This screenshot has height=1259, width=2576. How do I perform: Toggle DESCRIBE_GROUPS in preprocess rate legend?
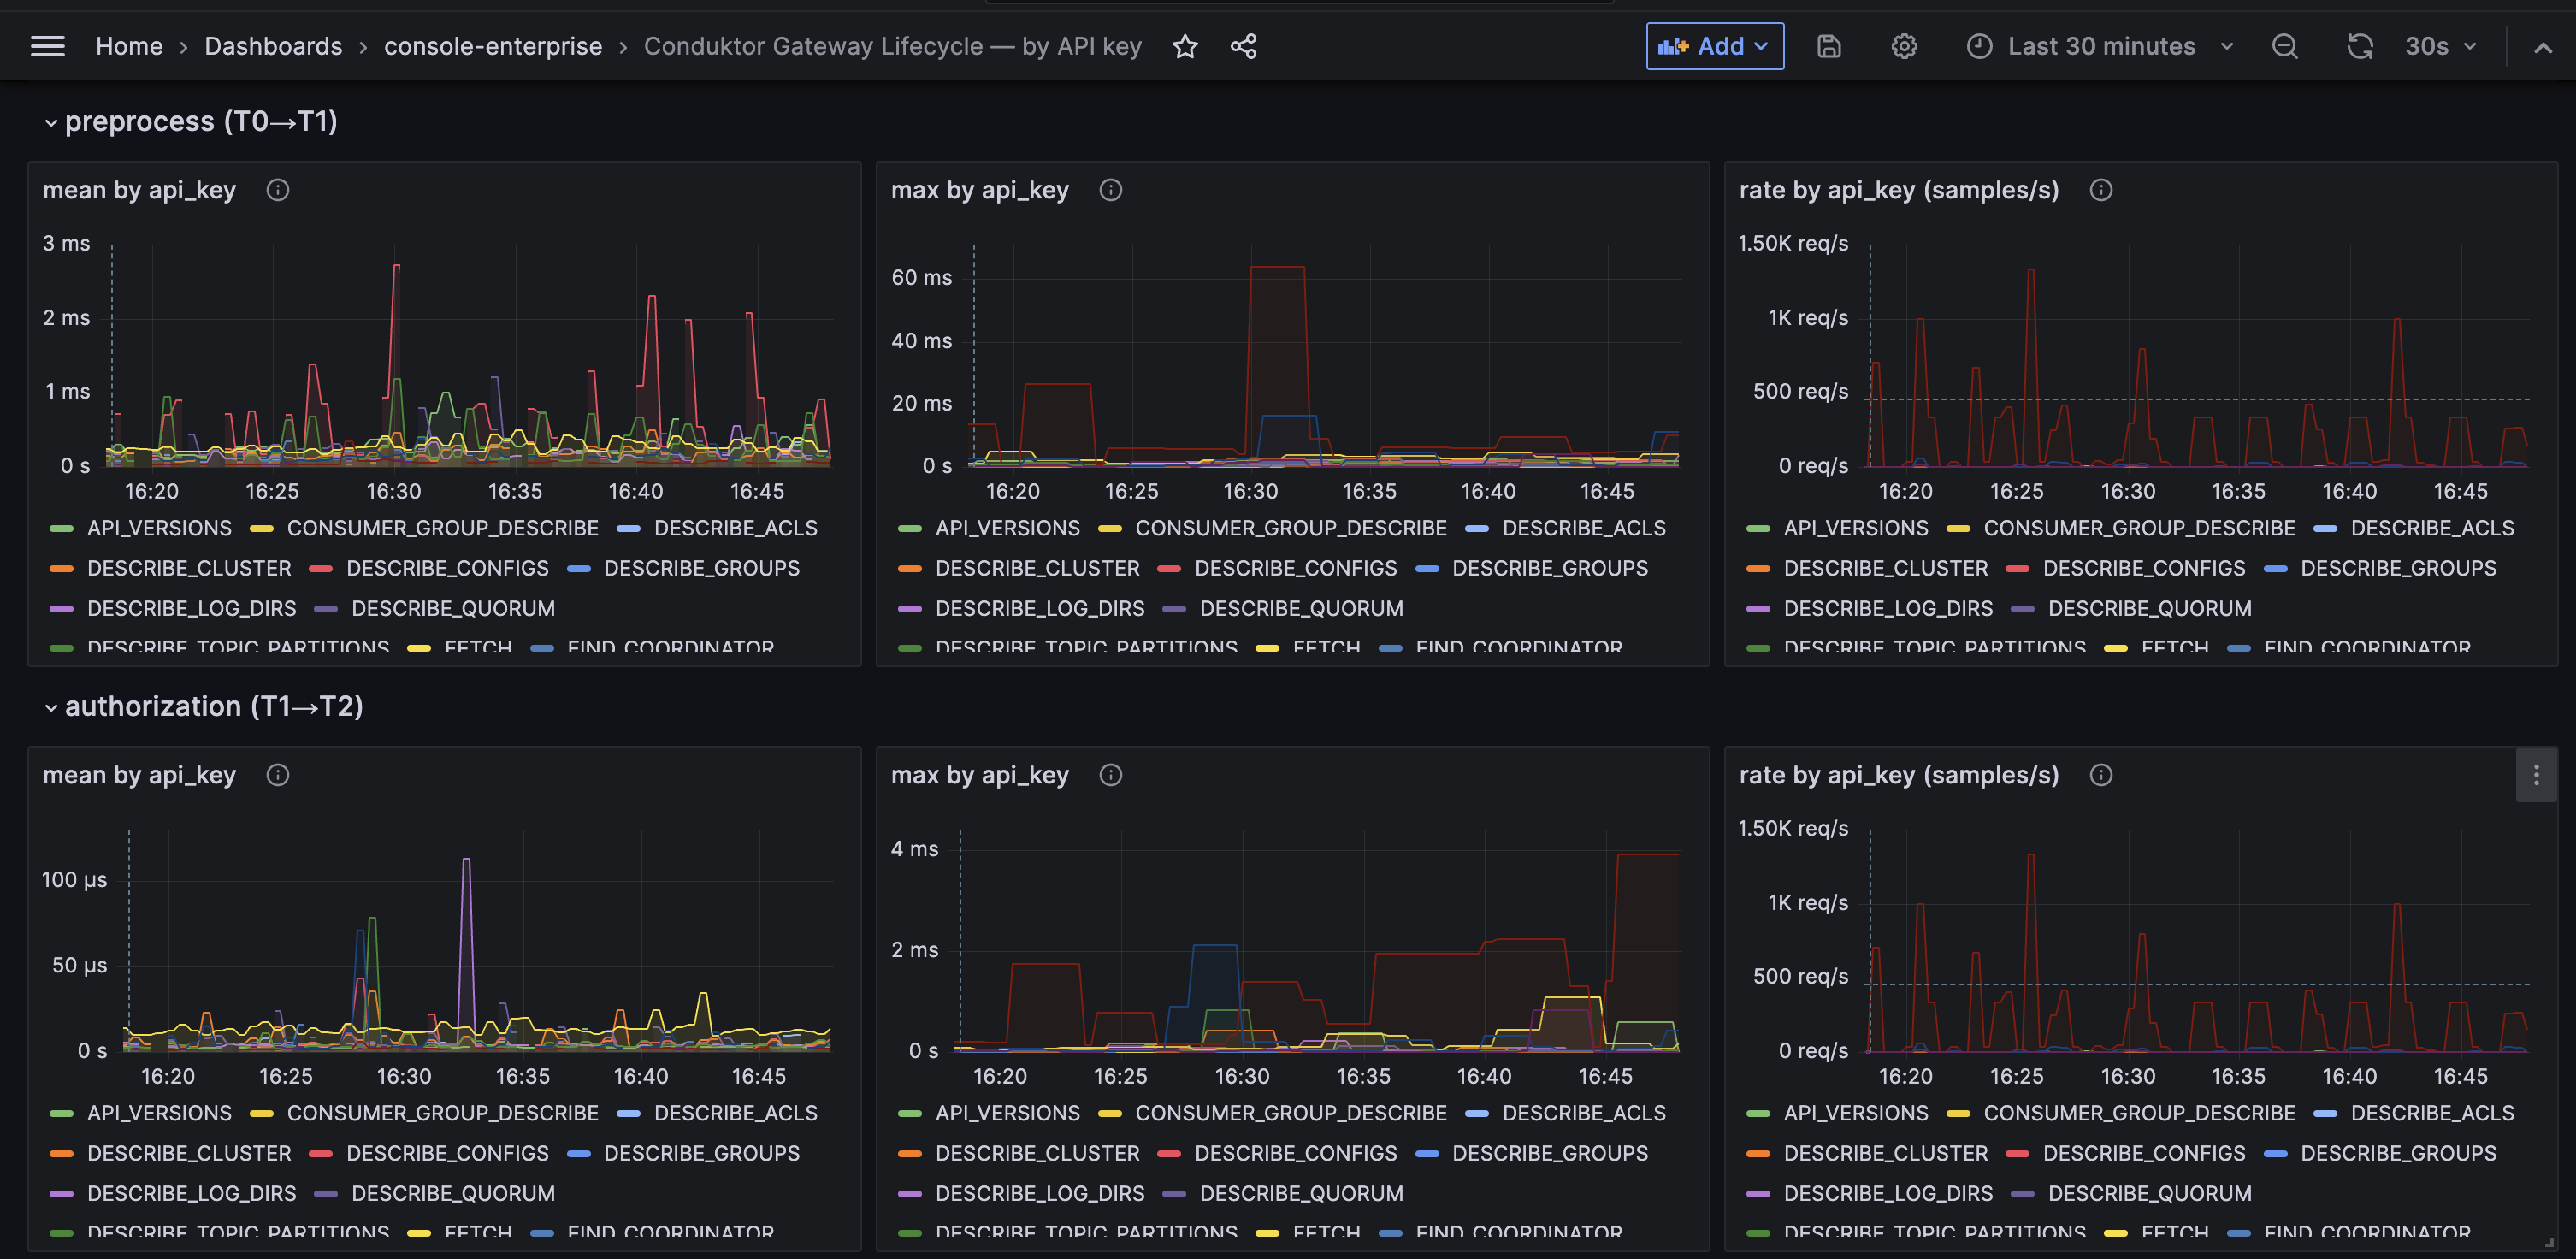tap(2398, 568)
